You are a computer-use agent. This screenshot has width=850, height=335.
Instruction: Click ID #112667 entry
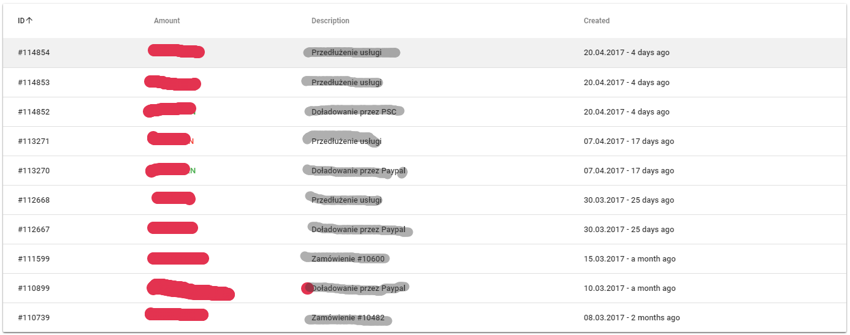click(34, 230)
